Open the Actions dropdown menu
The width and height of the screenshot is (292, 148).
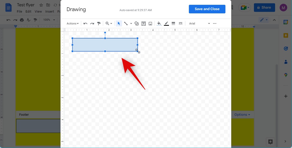tap(72, 23)
